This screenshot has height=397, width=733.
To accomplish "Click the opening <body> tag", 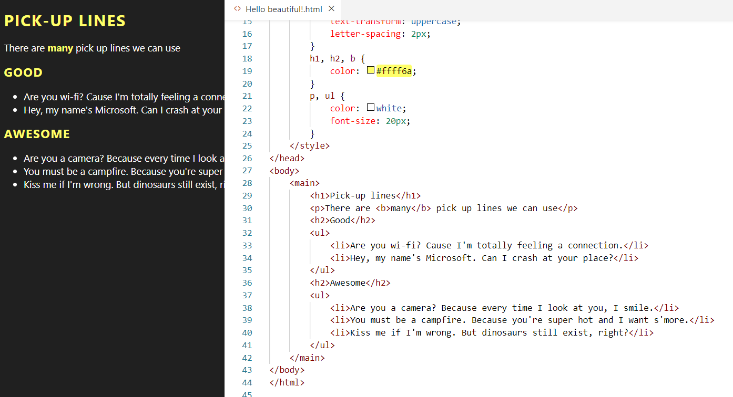I will (284, 171).
